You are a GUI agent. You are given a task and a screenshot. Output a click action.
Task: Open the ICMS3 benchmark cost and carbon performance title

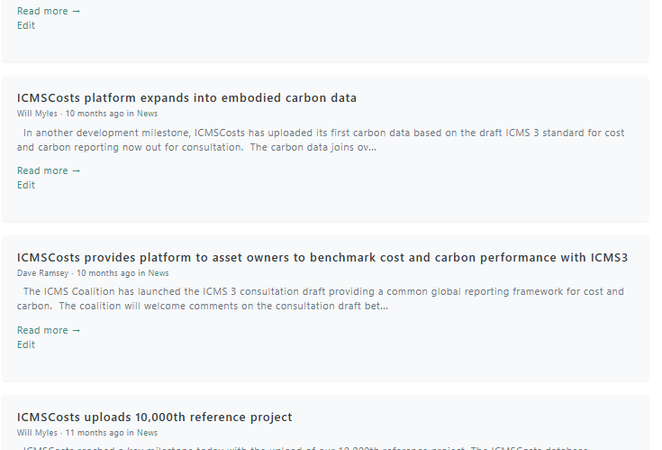pos(322,258)
